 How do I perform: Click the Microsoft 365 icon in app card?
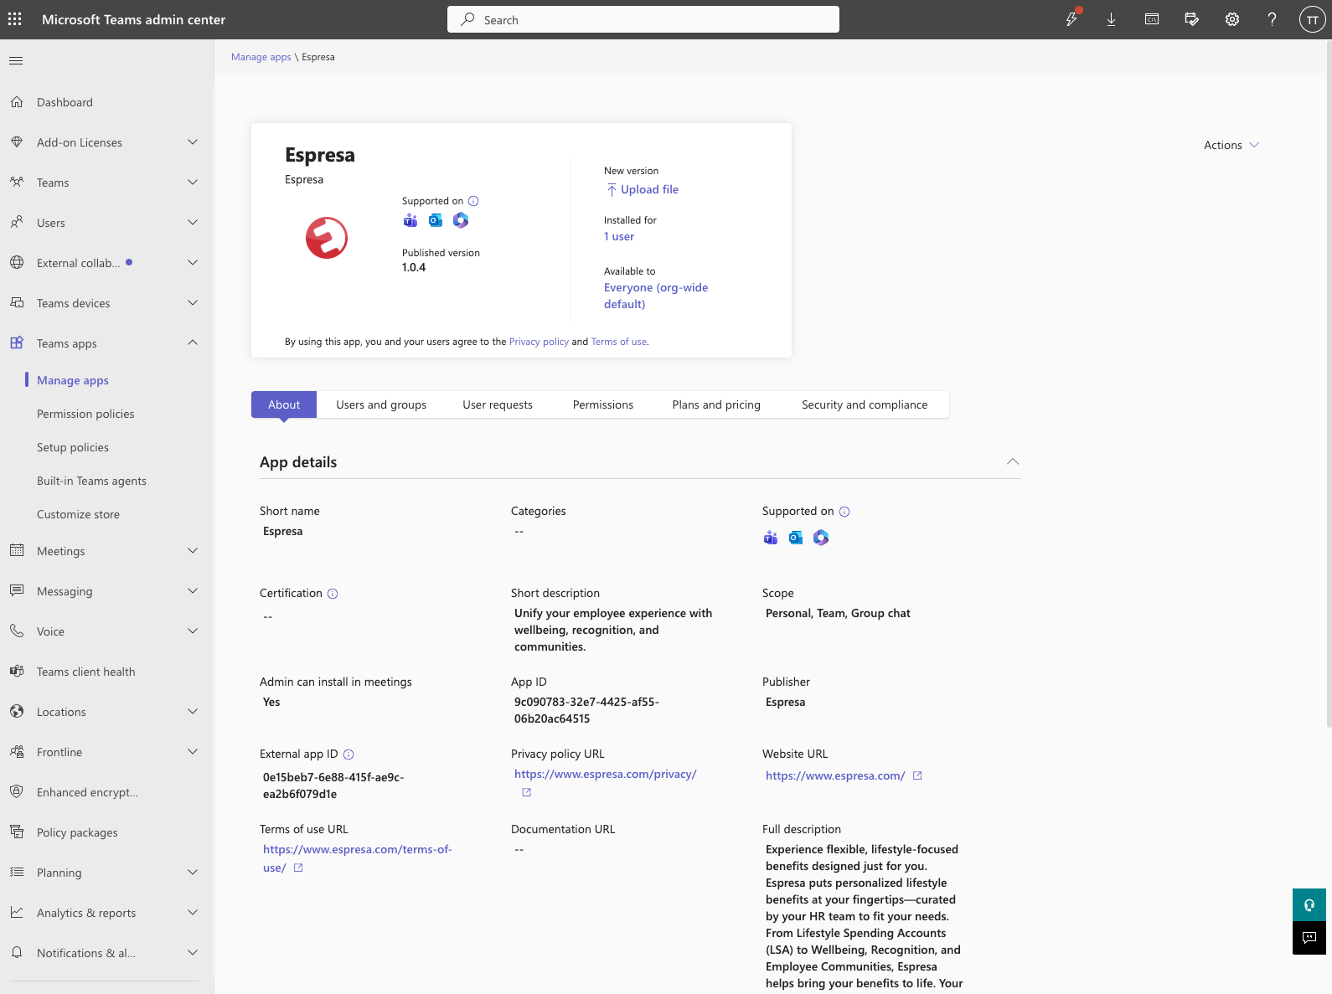461,220
